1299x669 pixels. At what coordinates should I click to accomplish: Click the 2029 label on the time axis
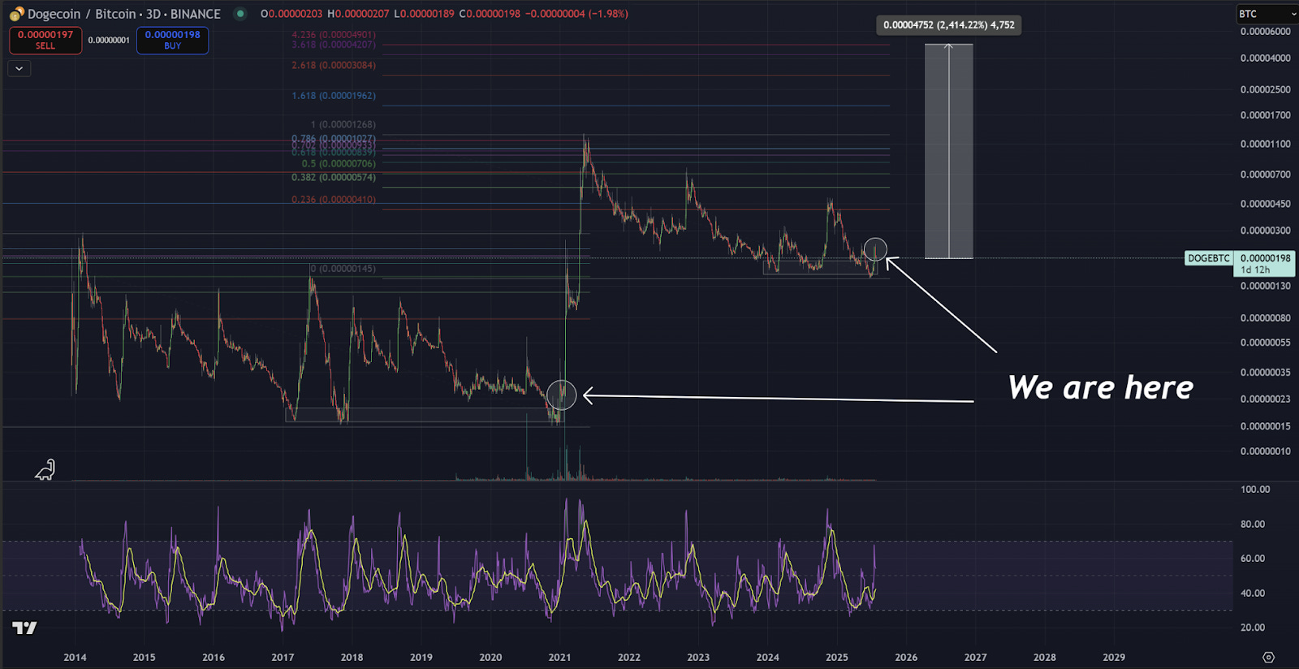click(1114, 658)
